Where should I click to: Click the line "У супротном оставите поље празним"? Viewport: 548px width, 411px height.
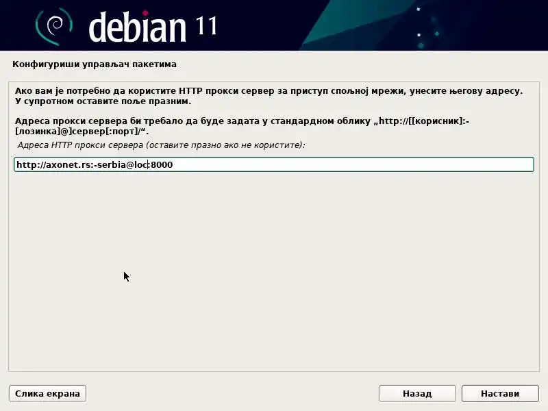(x=103, y=101)
